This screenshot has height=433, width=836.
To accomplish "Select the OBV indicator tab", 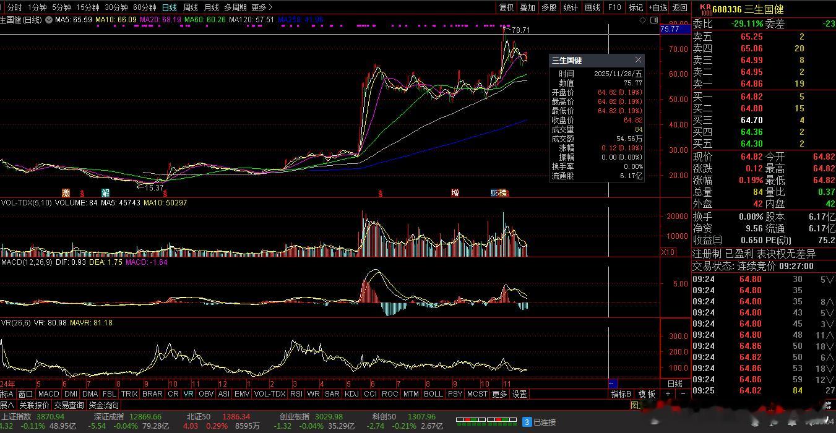I will [206, 394].
